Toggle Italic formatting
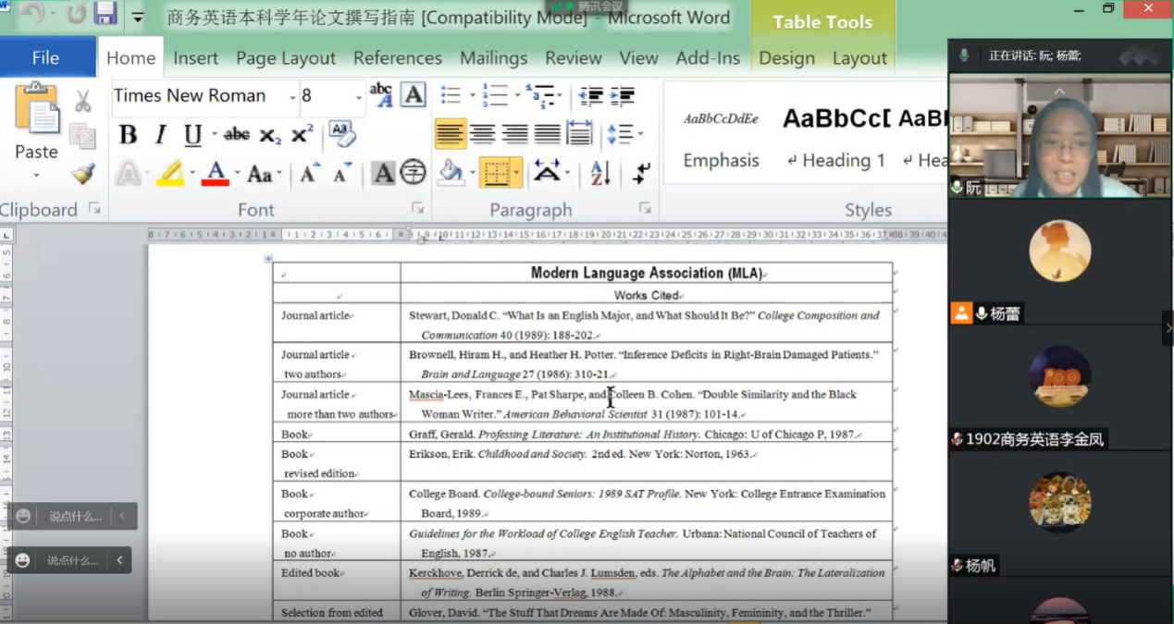The height and width of the screenshot is (624, 1174). pyautogui.click(x=160, y=135)
